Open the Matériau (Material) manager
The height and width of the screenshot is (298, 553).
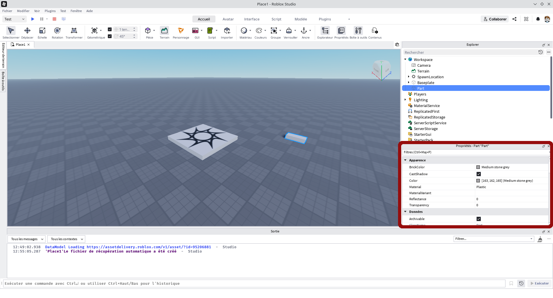(245, 33)
